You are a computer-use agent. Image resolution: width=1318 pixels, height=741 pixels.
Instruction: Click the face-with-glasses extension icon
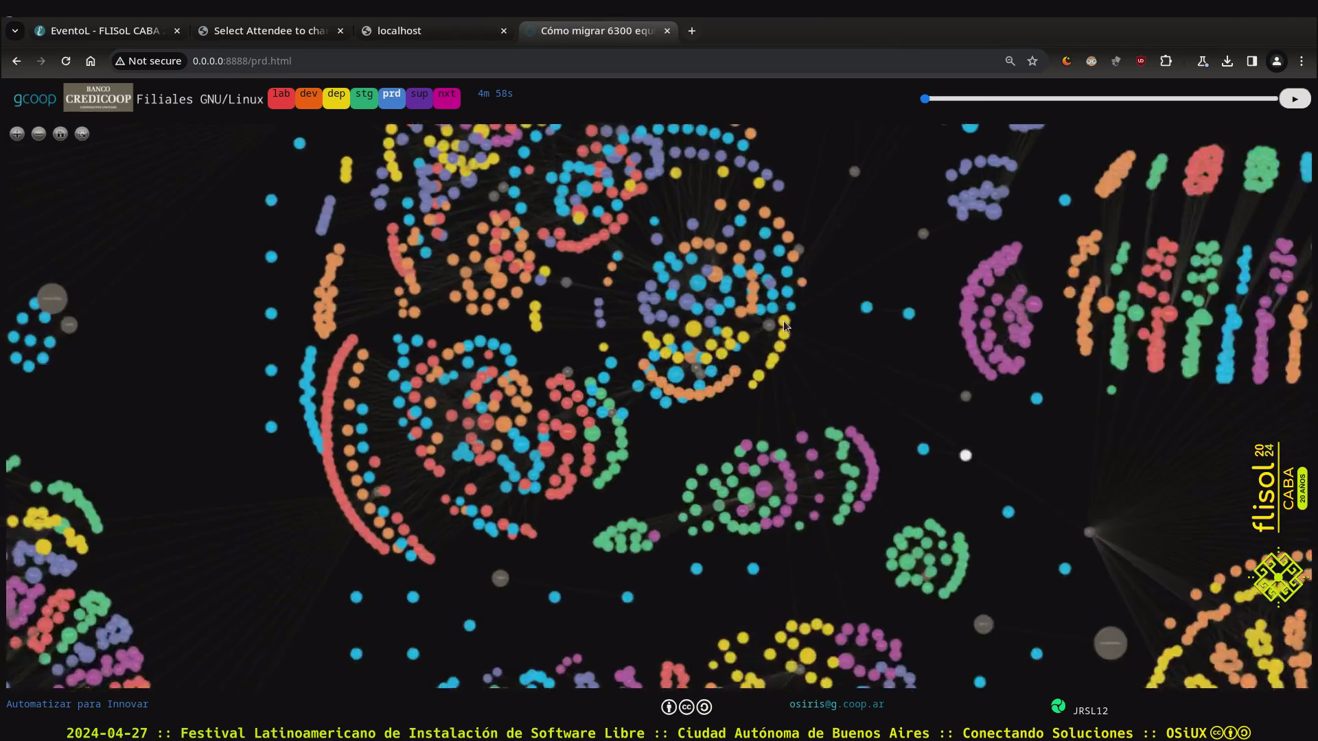click(x=1091, y=61)
